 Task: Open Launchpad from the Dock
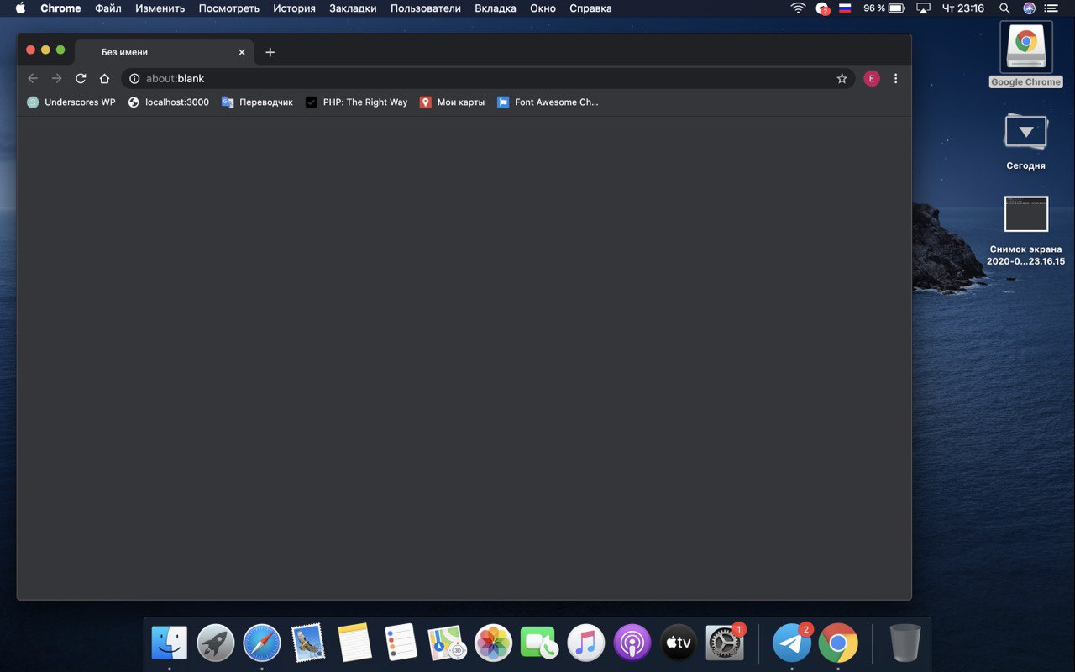click(216, 643)
